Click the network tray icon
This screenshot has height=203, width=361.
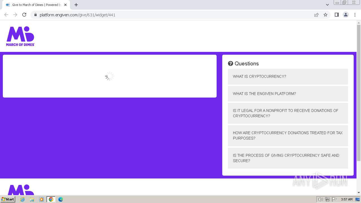click(327, 199)
